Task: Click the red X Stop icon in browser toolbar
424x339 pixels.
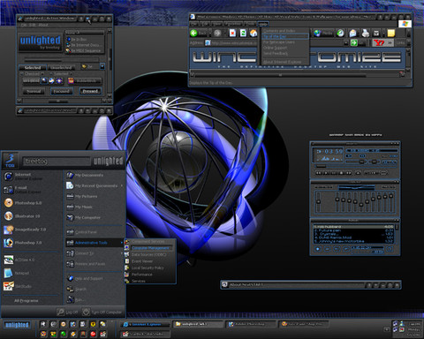Action: click(x=232, y=33)
